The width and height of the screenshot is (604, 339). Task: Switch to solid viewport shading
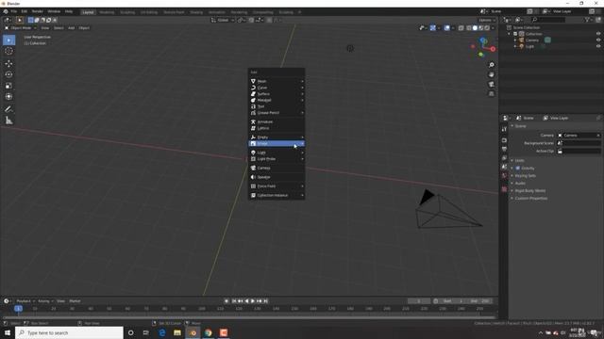[475, 28]
